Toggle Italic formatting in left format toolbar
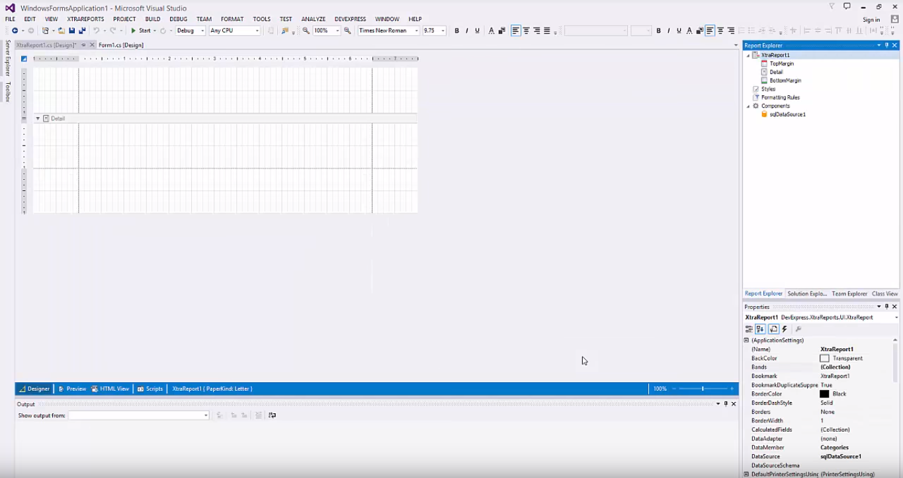The image size is (903, 478). (x=466, y=30)
